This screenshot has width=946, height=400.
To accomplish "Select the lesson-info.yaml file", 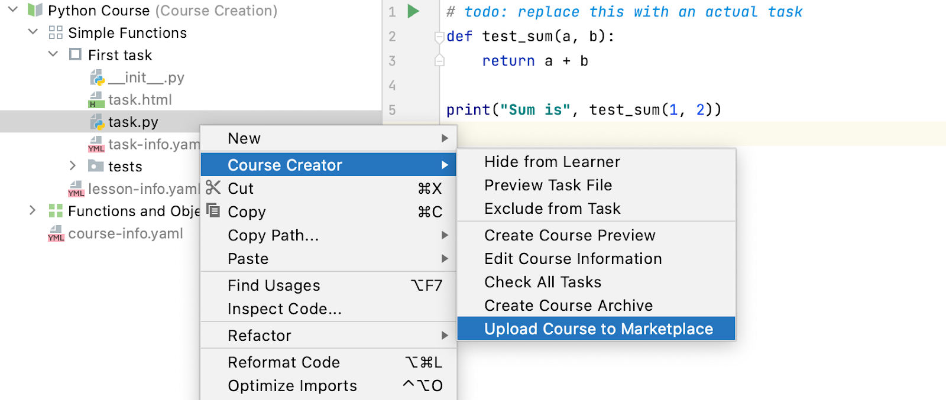I will click(x=142, y=189).
